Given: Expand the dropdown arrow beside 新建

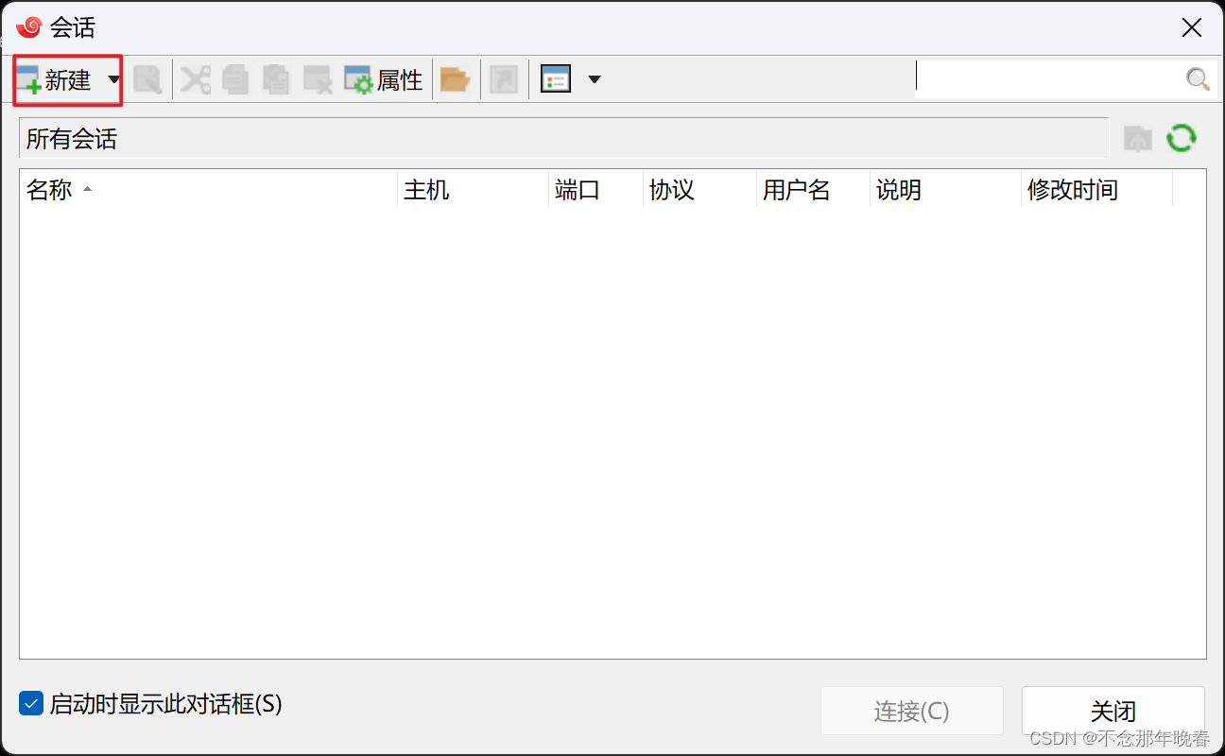Looking at the screenshot, I should pos(113,80).
